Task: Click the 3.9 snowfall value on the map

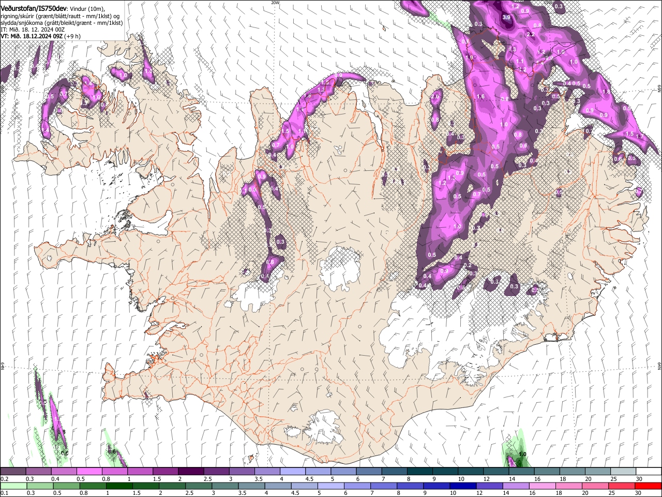Action: [x=506, y=18]
